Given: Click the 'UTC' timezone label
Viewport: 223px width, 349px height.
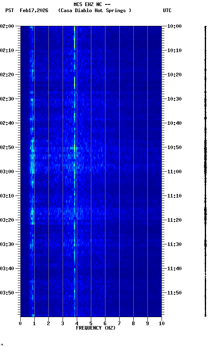Looking at the screenshot, I should coord(167,11).
